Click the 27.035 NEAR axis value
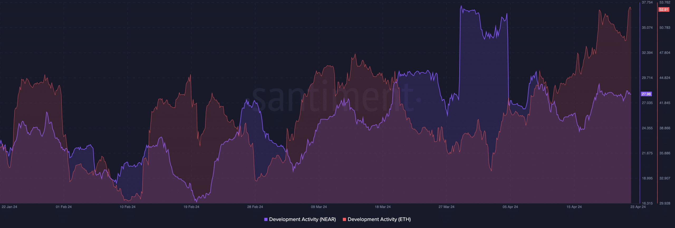 pyautogui.click(x=647, y=103)
